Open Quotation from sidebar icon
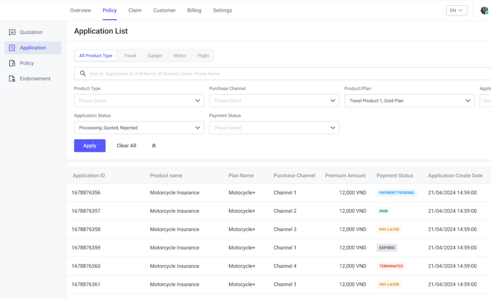The height and width of the screenshot is (299, 491). point(12,32)
